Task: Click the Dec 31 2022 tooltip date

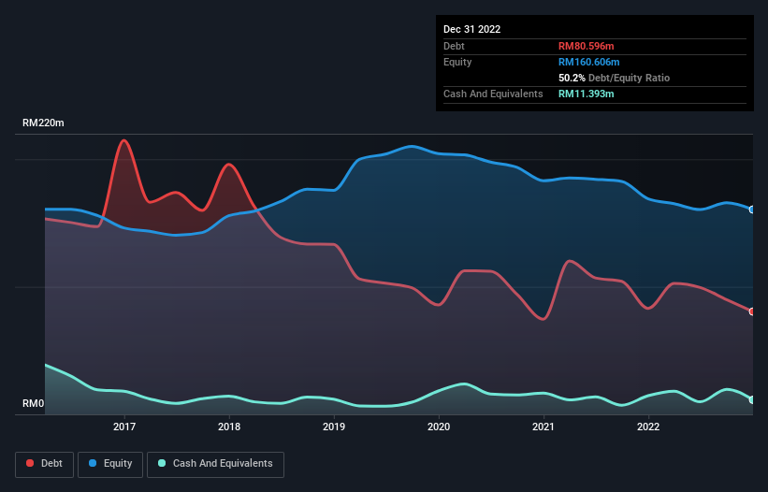Action: (x=471, y=29)
